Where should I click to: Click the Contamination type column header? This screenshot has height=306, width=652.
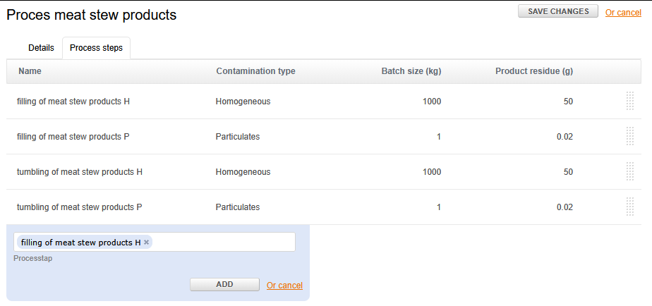[255, 71]
